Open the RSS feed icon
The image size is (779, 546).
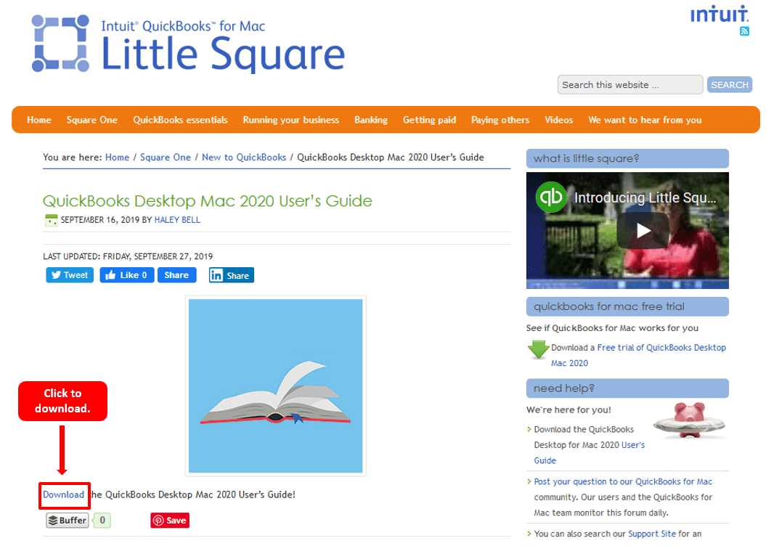pos(744,31)
